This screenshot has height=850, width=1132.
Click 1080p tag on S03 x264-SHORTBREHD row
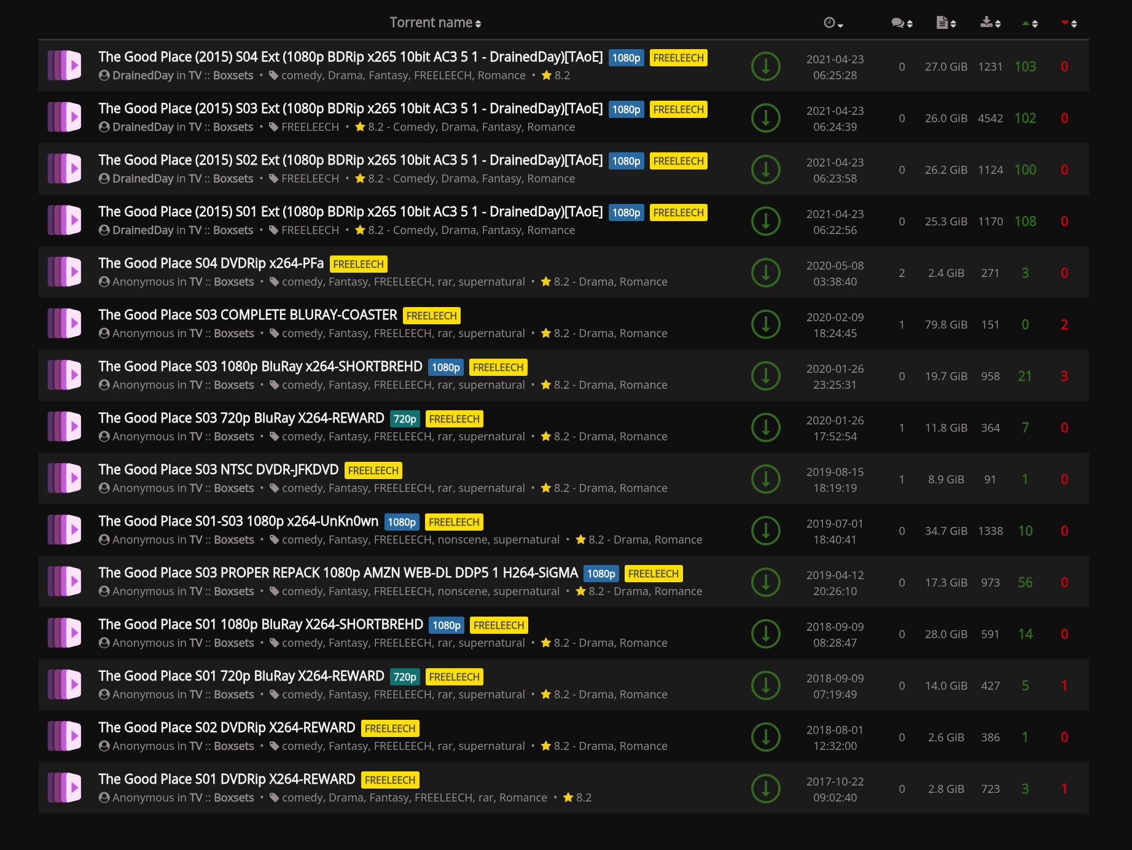pos(446,367)
